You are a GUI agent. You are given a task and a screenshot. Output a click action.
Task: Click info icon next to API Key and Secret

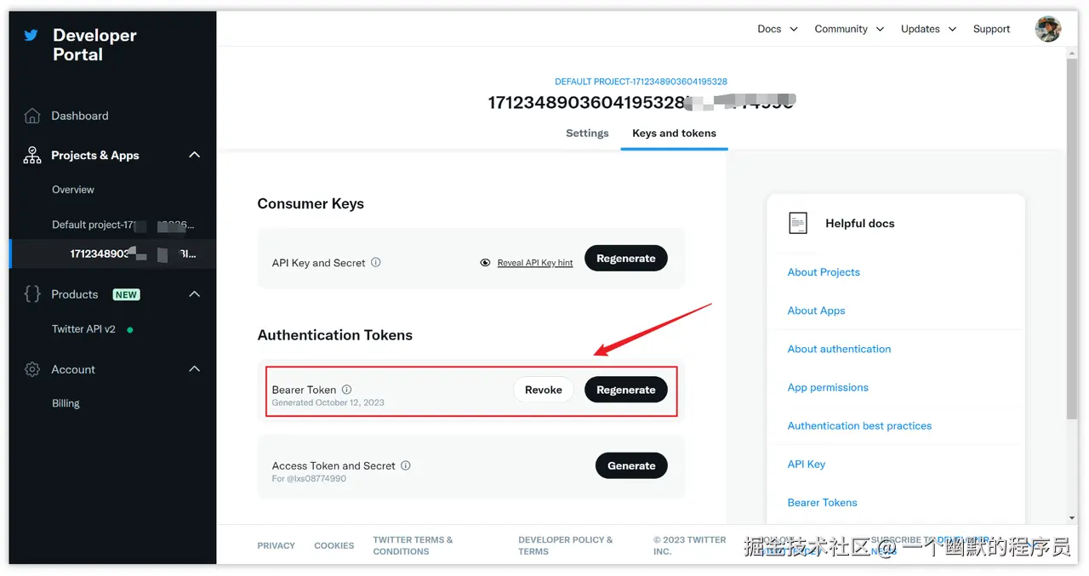click(376, 262)
